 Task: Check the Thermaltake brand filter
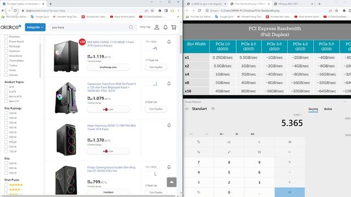coord(6,61)
